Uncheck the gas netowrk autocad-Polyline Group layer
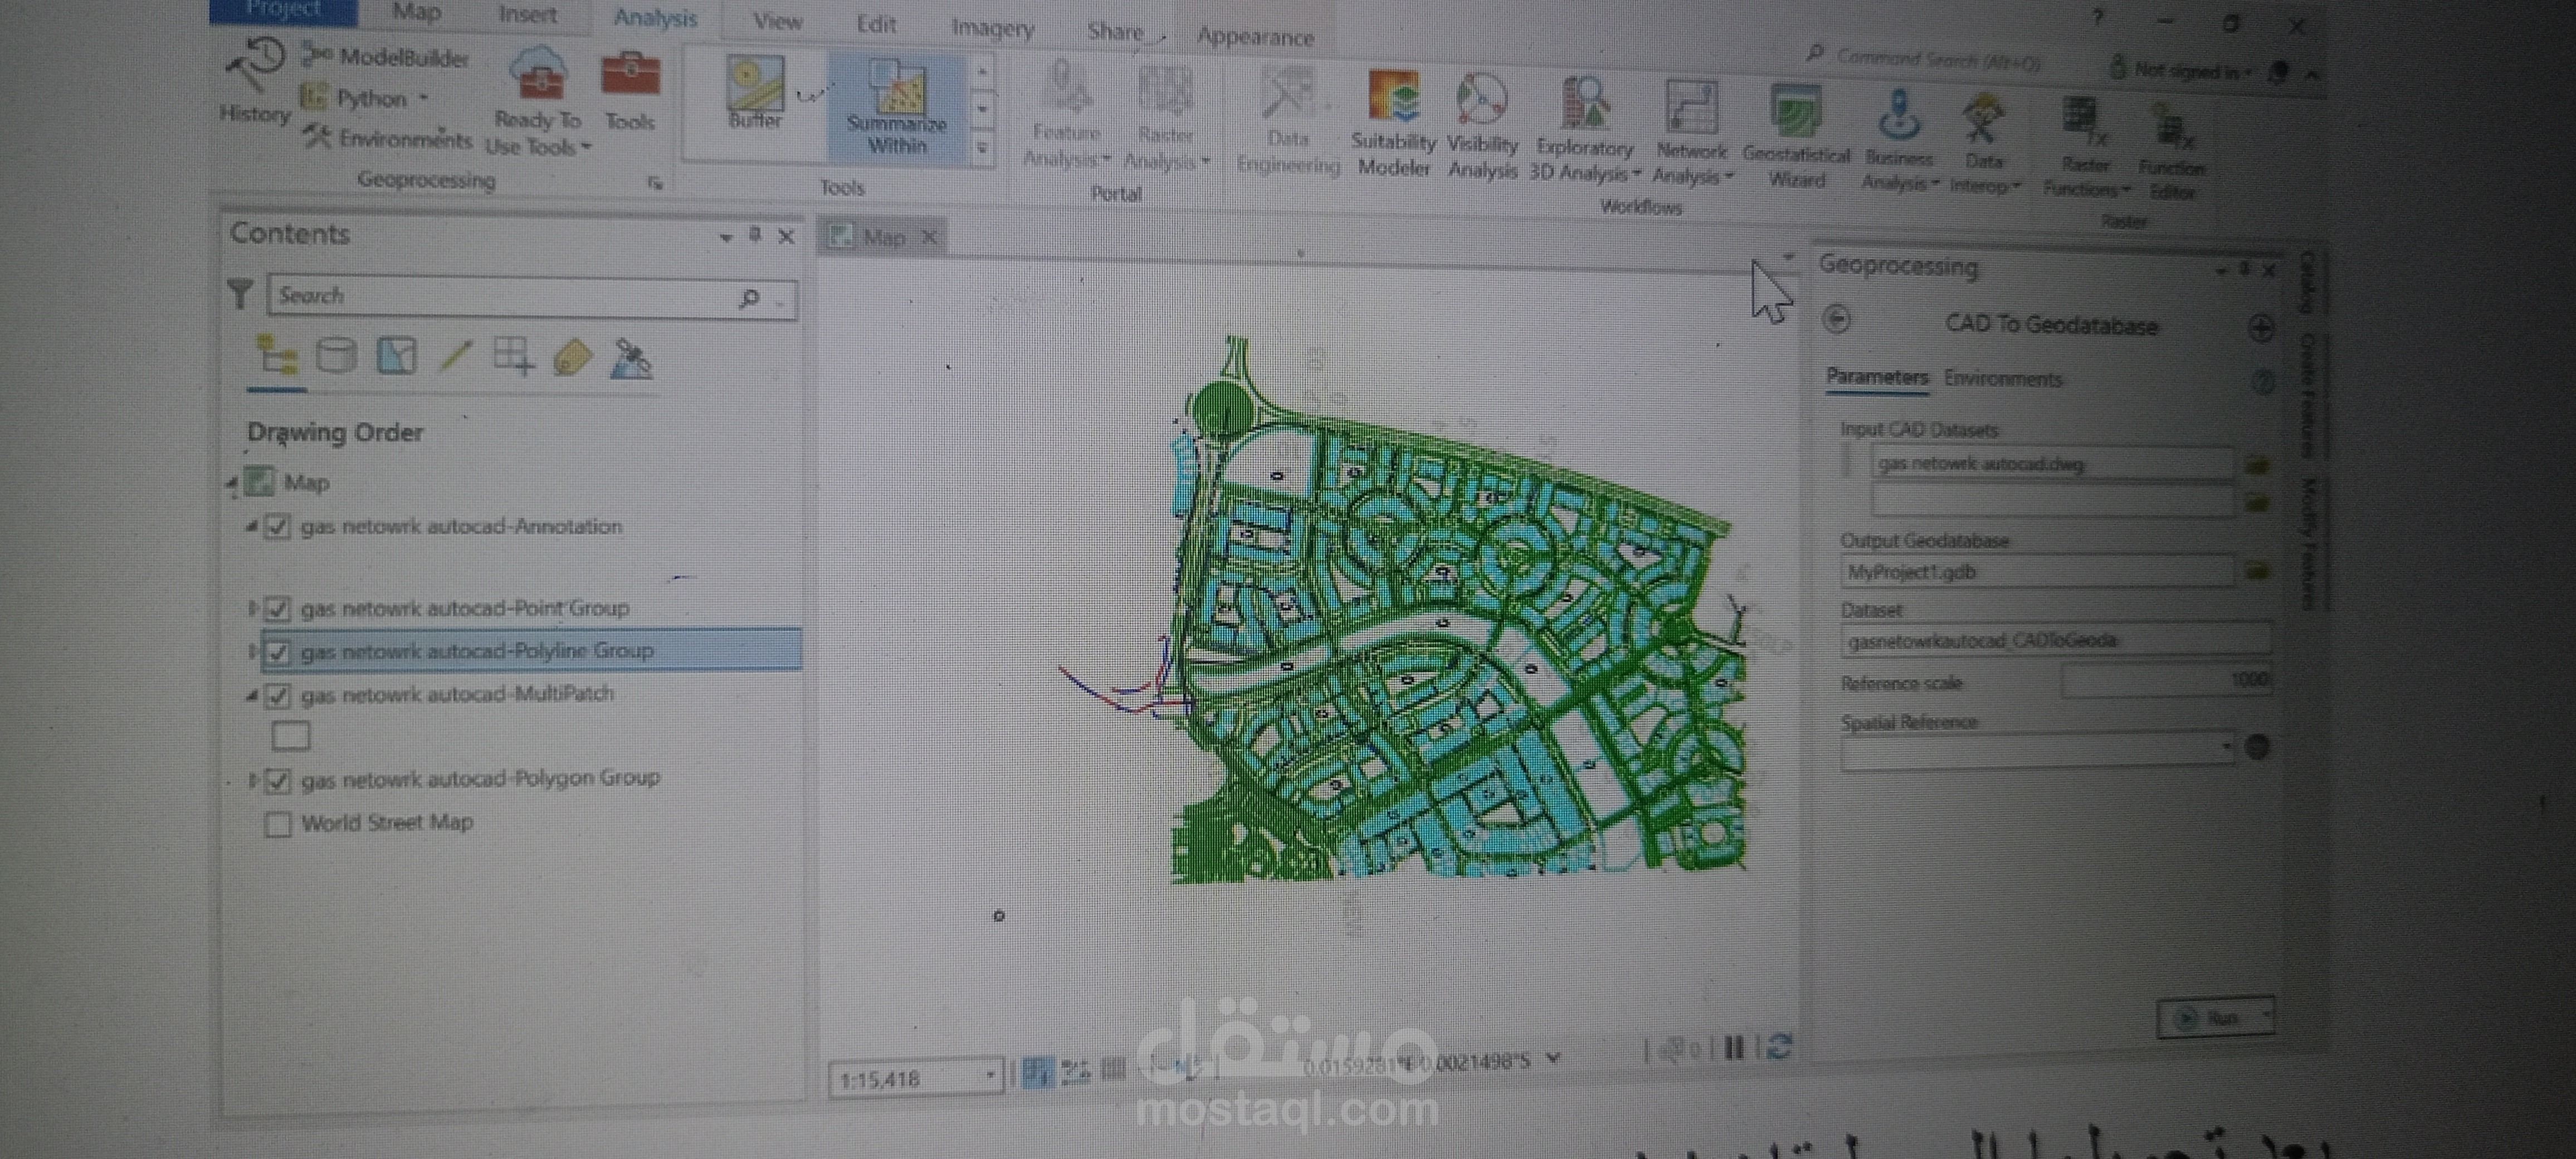 [278, 652]
